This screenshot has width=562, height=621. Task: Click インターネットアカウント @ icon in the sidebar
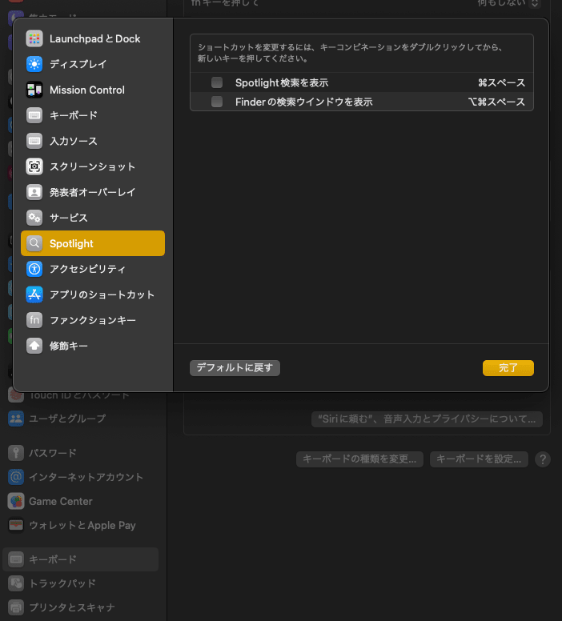(16, 477)
